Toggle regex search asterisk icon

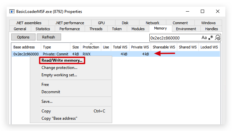[211, 38]
